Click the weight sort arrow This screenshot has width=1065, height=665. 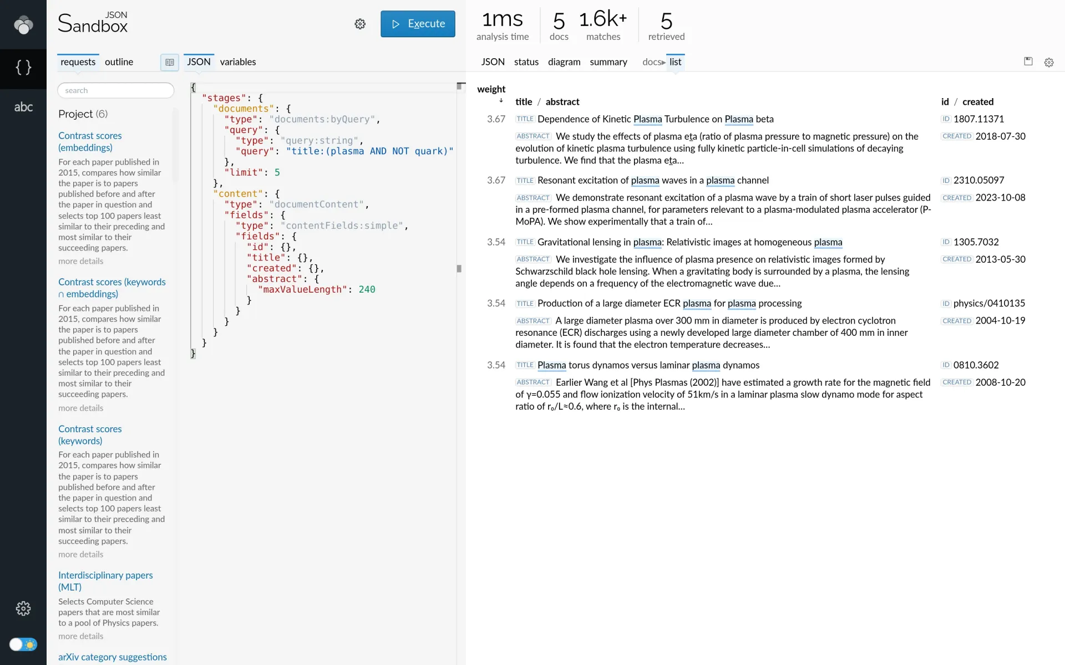click(x=501, y=101)
